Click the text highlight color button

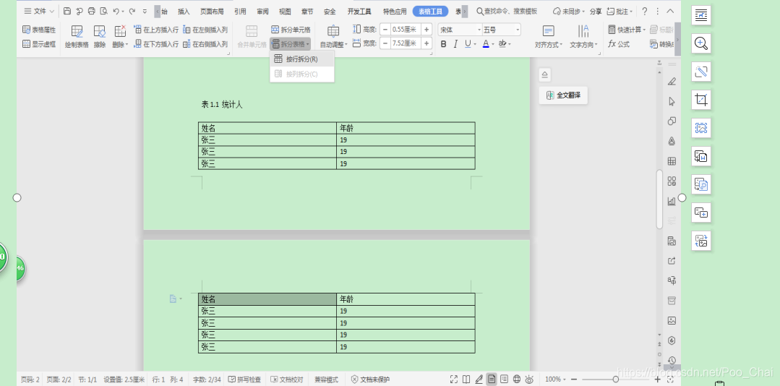[502, 44]
